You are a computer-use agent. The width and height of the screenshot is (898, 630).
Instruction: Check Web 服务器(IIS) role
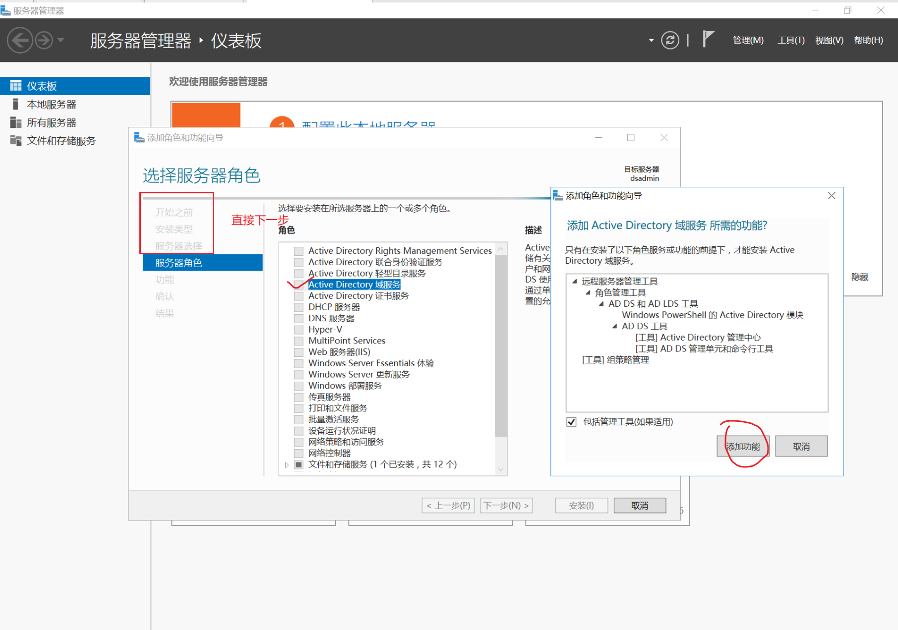(299, 352)
